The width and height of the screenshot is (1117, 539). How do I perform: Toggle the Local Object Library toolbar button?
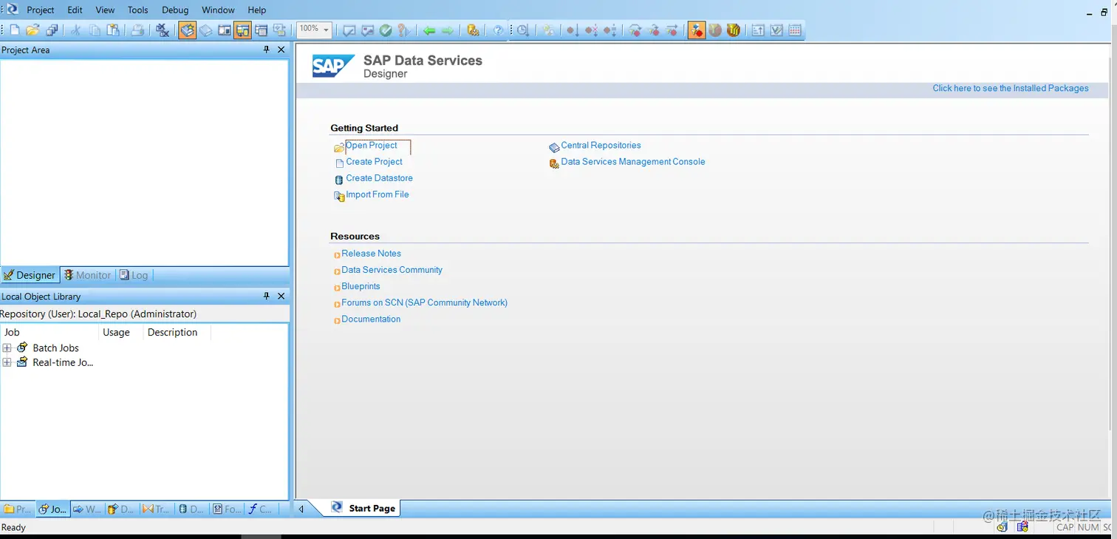[x=188, y=30]
